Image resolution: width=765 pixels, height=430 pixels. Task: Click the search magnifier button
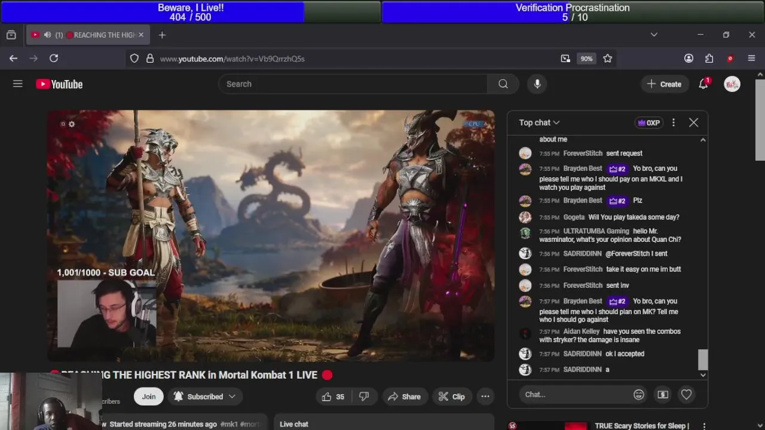(x=503, y=84)
